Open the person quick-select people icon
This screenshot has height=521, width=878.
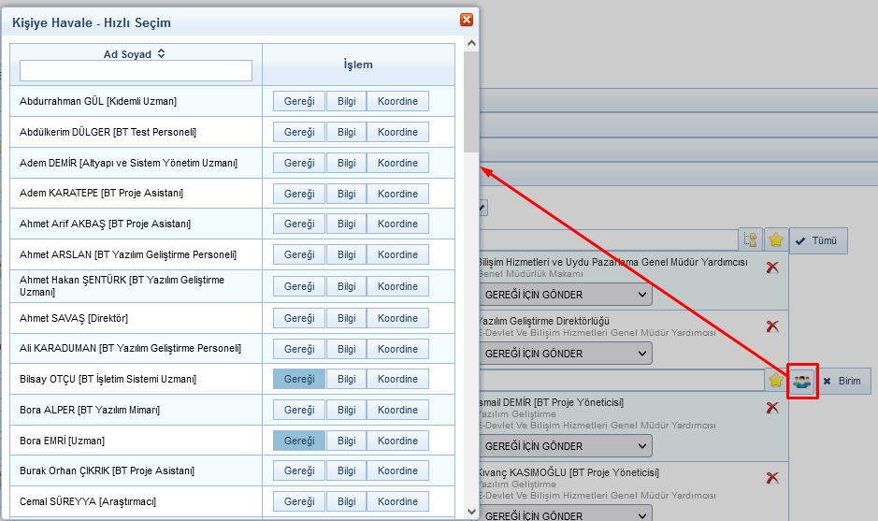coord(801,381)
